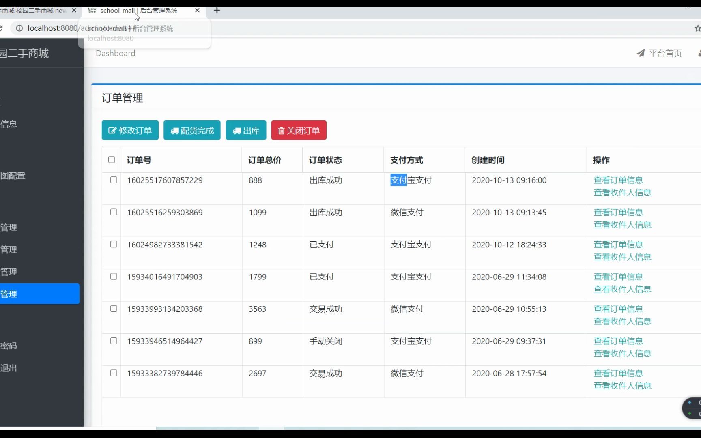The width and height of the screenshot is (701, 438).
Task: Select the highlighted 管理 sidebar item
Action: (x=40, y=294)
